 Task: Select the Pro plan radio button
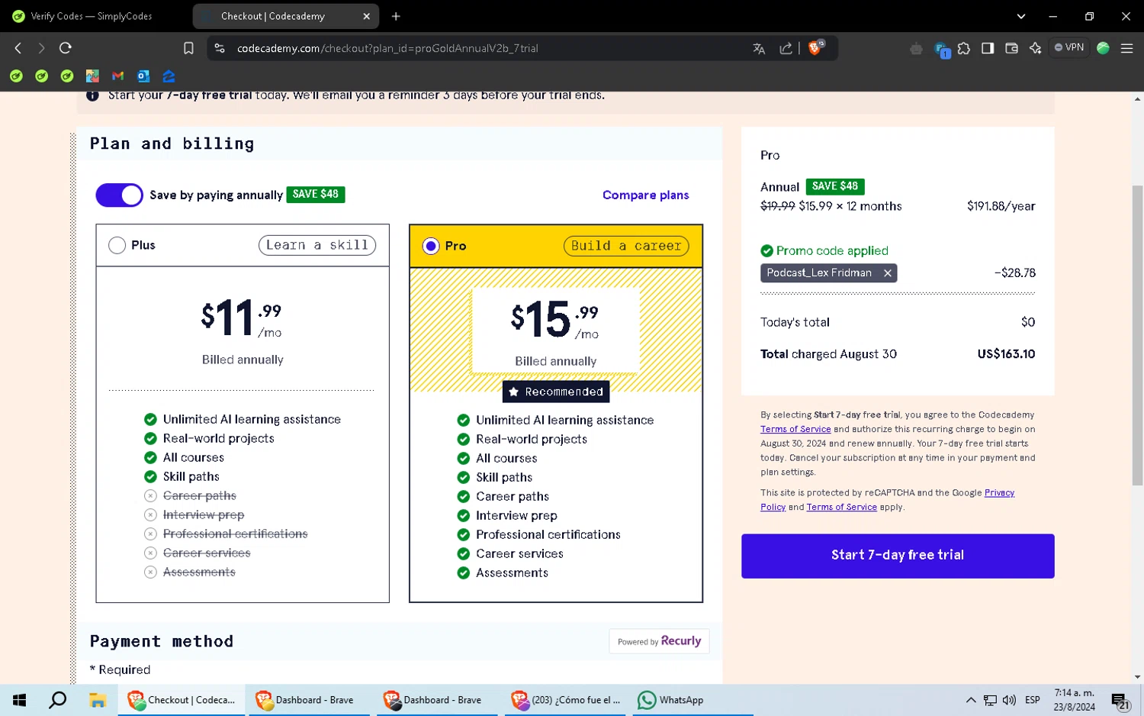(431, 246)
